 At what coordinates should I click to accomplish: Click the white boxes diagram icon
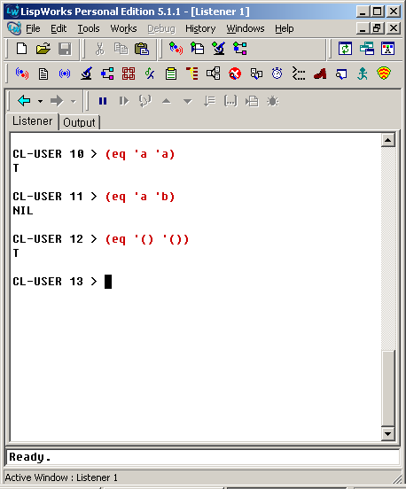coord(214,74)
